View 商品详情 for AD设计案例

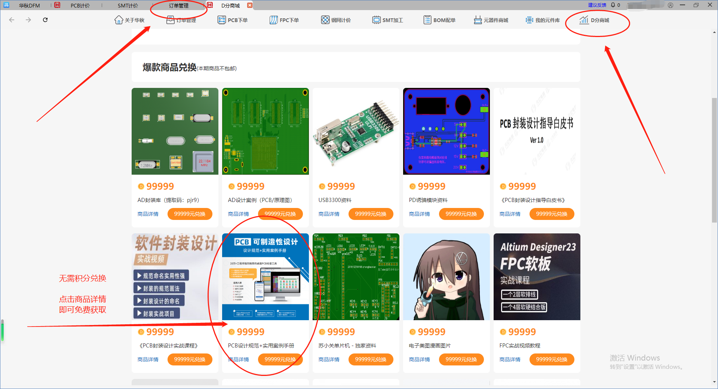[x=239, y=214]
